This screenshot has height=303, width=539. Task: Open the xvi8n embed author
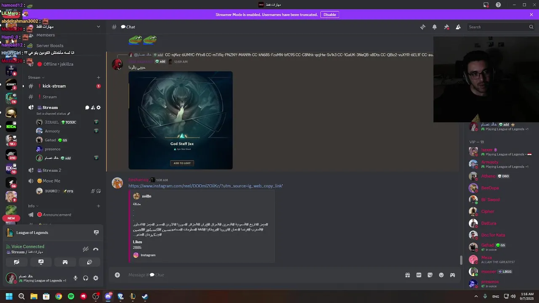click(147, 196)
